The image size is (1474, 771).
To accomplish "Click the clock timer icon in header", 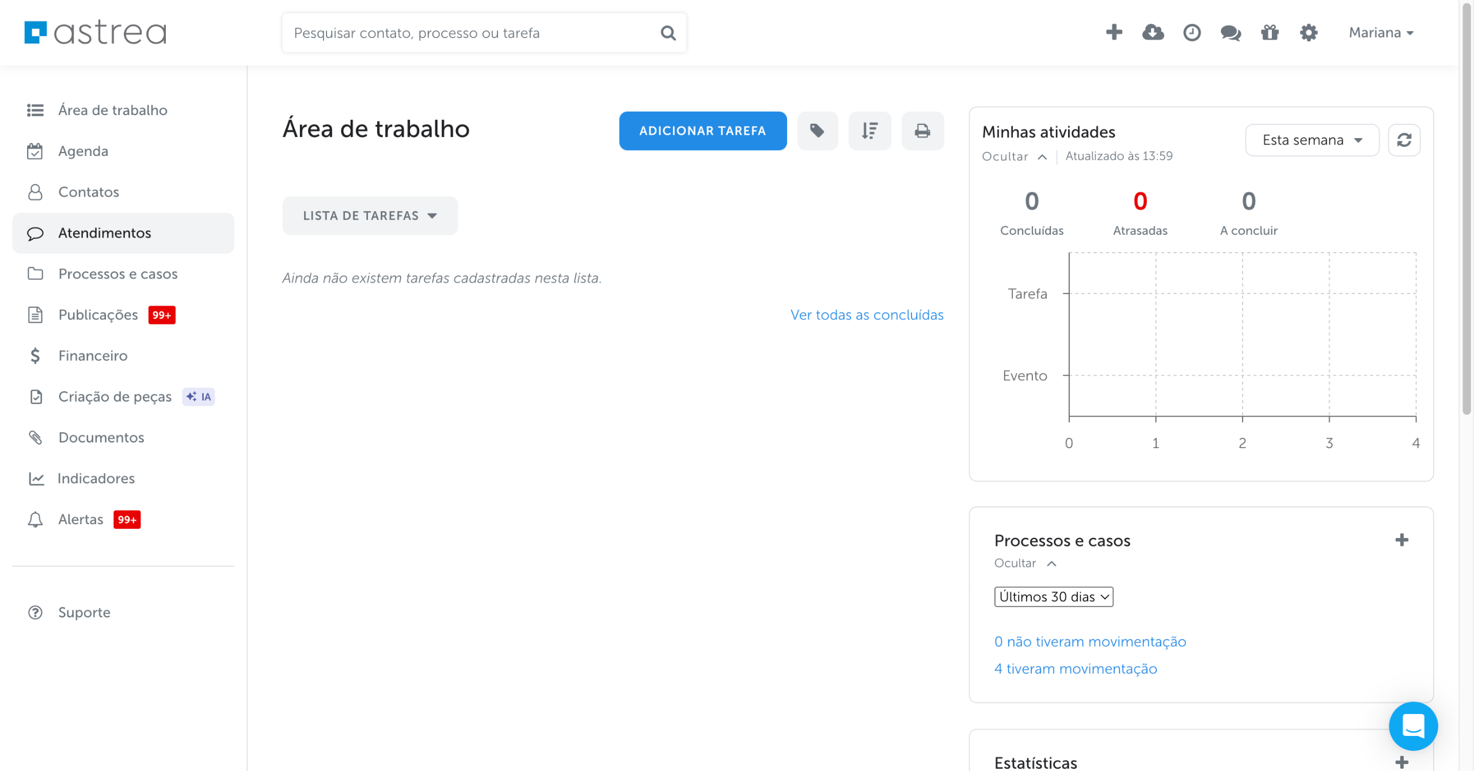I will click(x=1192, y=32).
